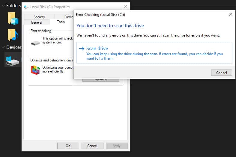Screen dimensions: 236x157
Task: Click the drive icon in Properties title bar
Action: 26,7
